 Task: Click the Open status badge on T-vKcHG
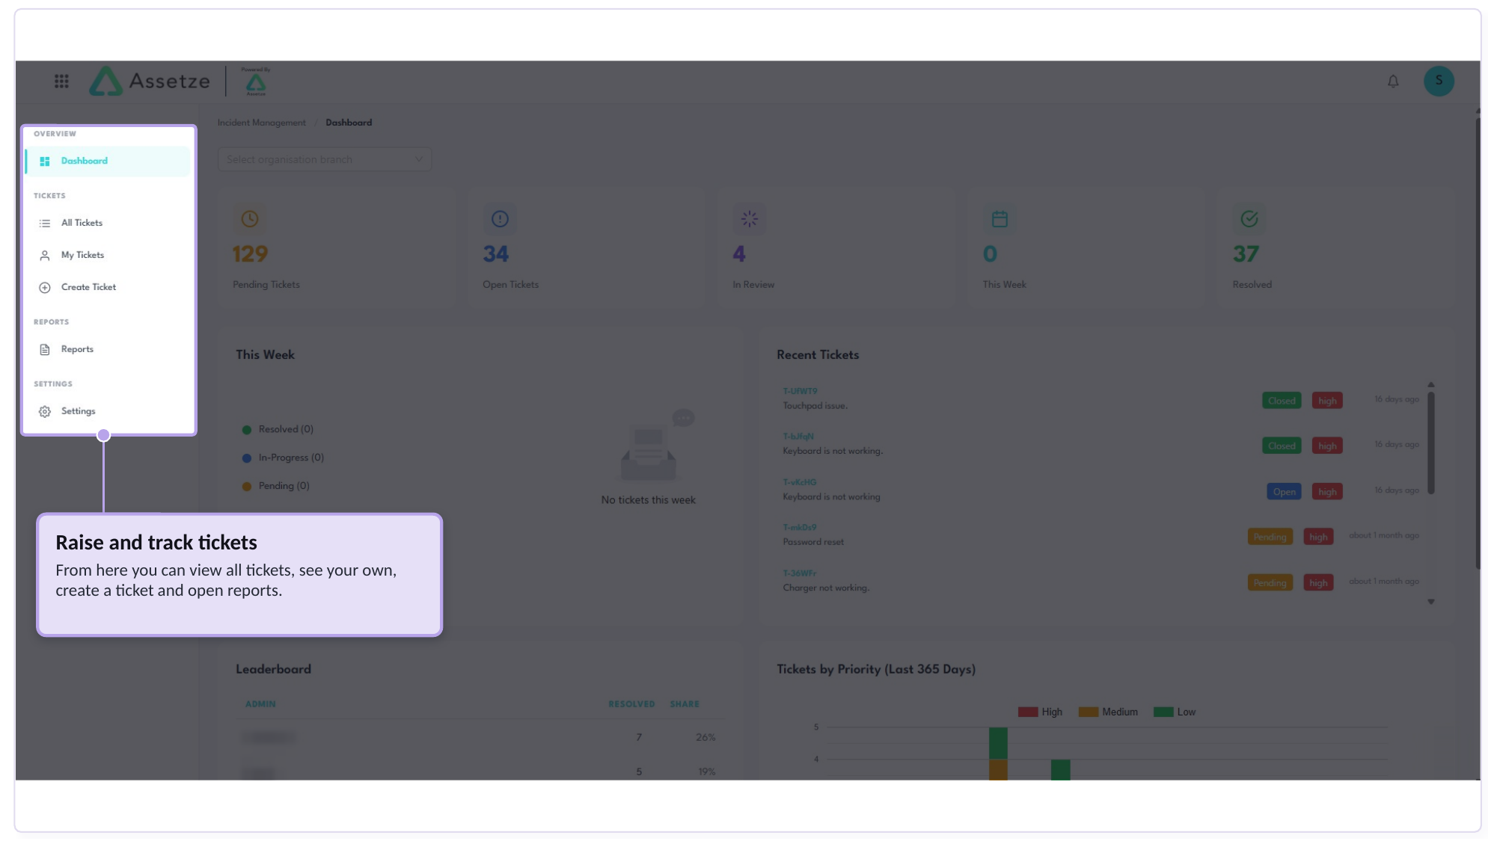click(x=1284, y=493)
